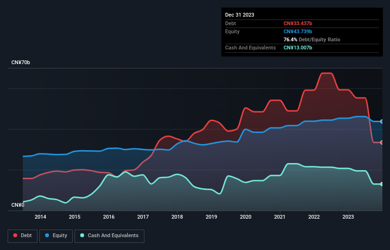Click the teal Cash endpoint marker
Viewport: 390px width, 250px height.
click(x=382, y=184)
